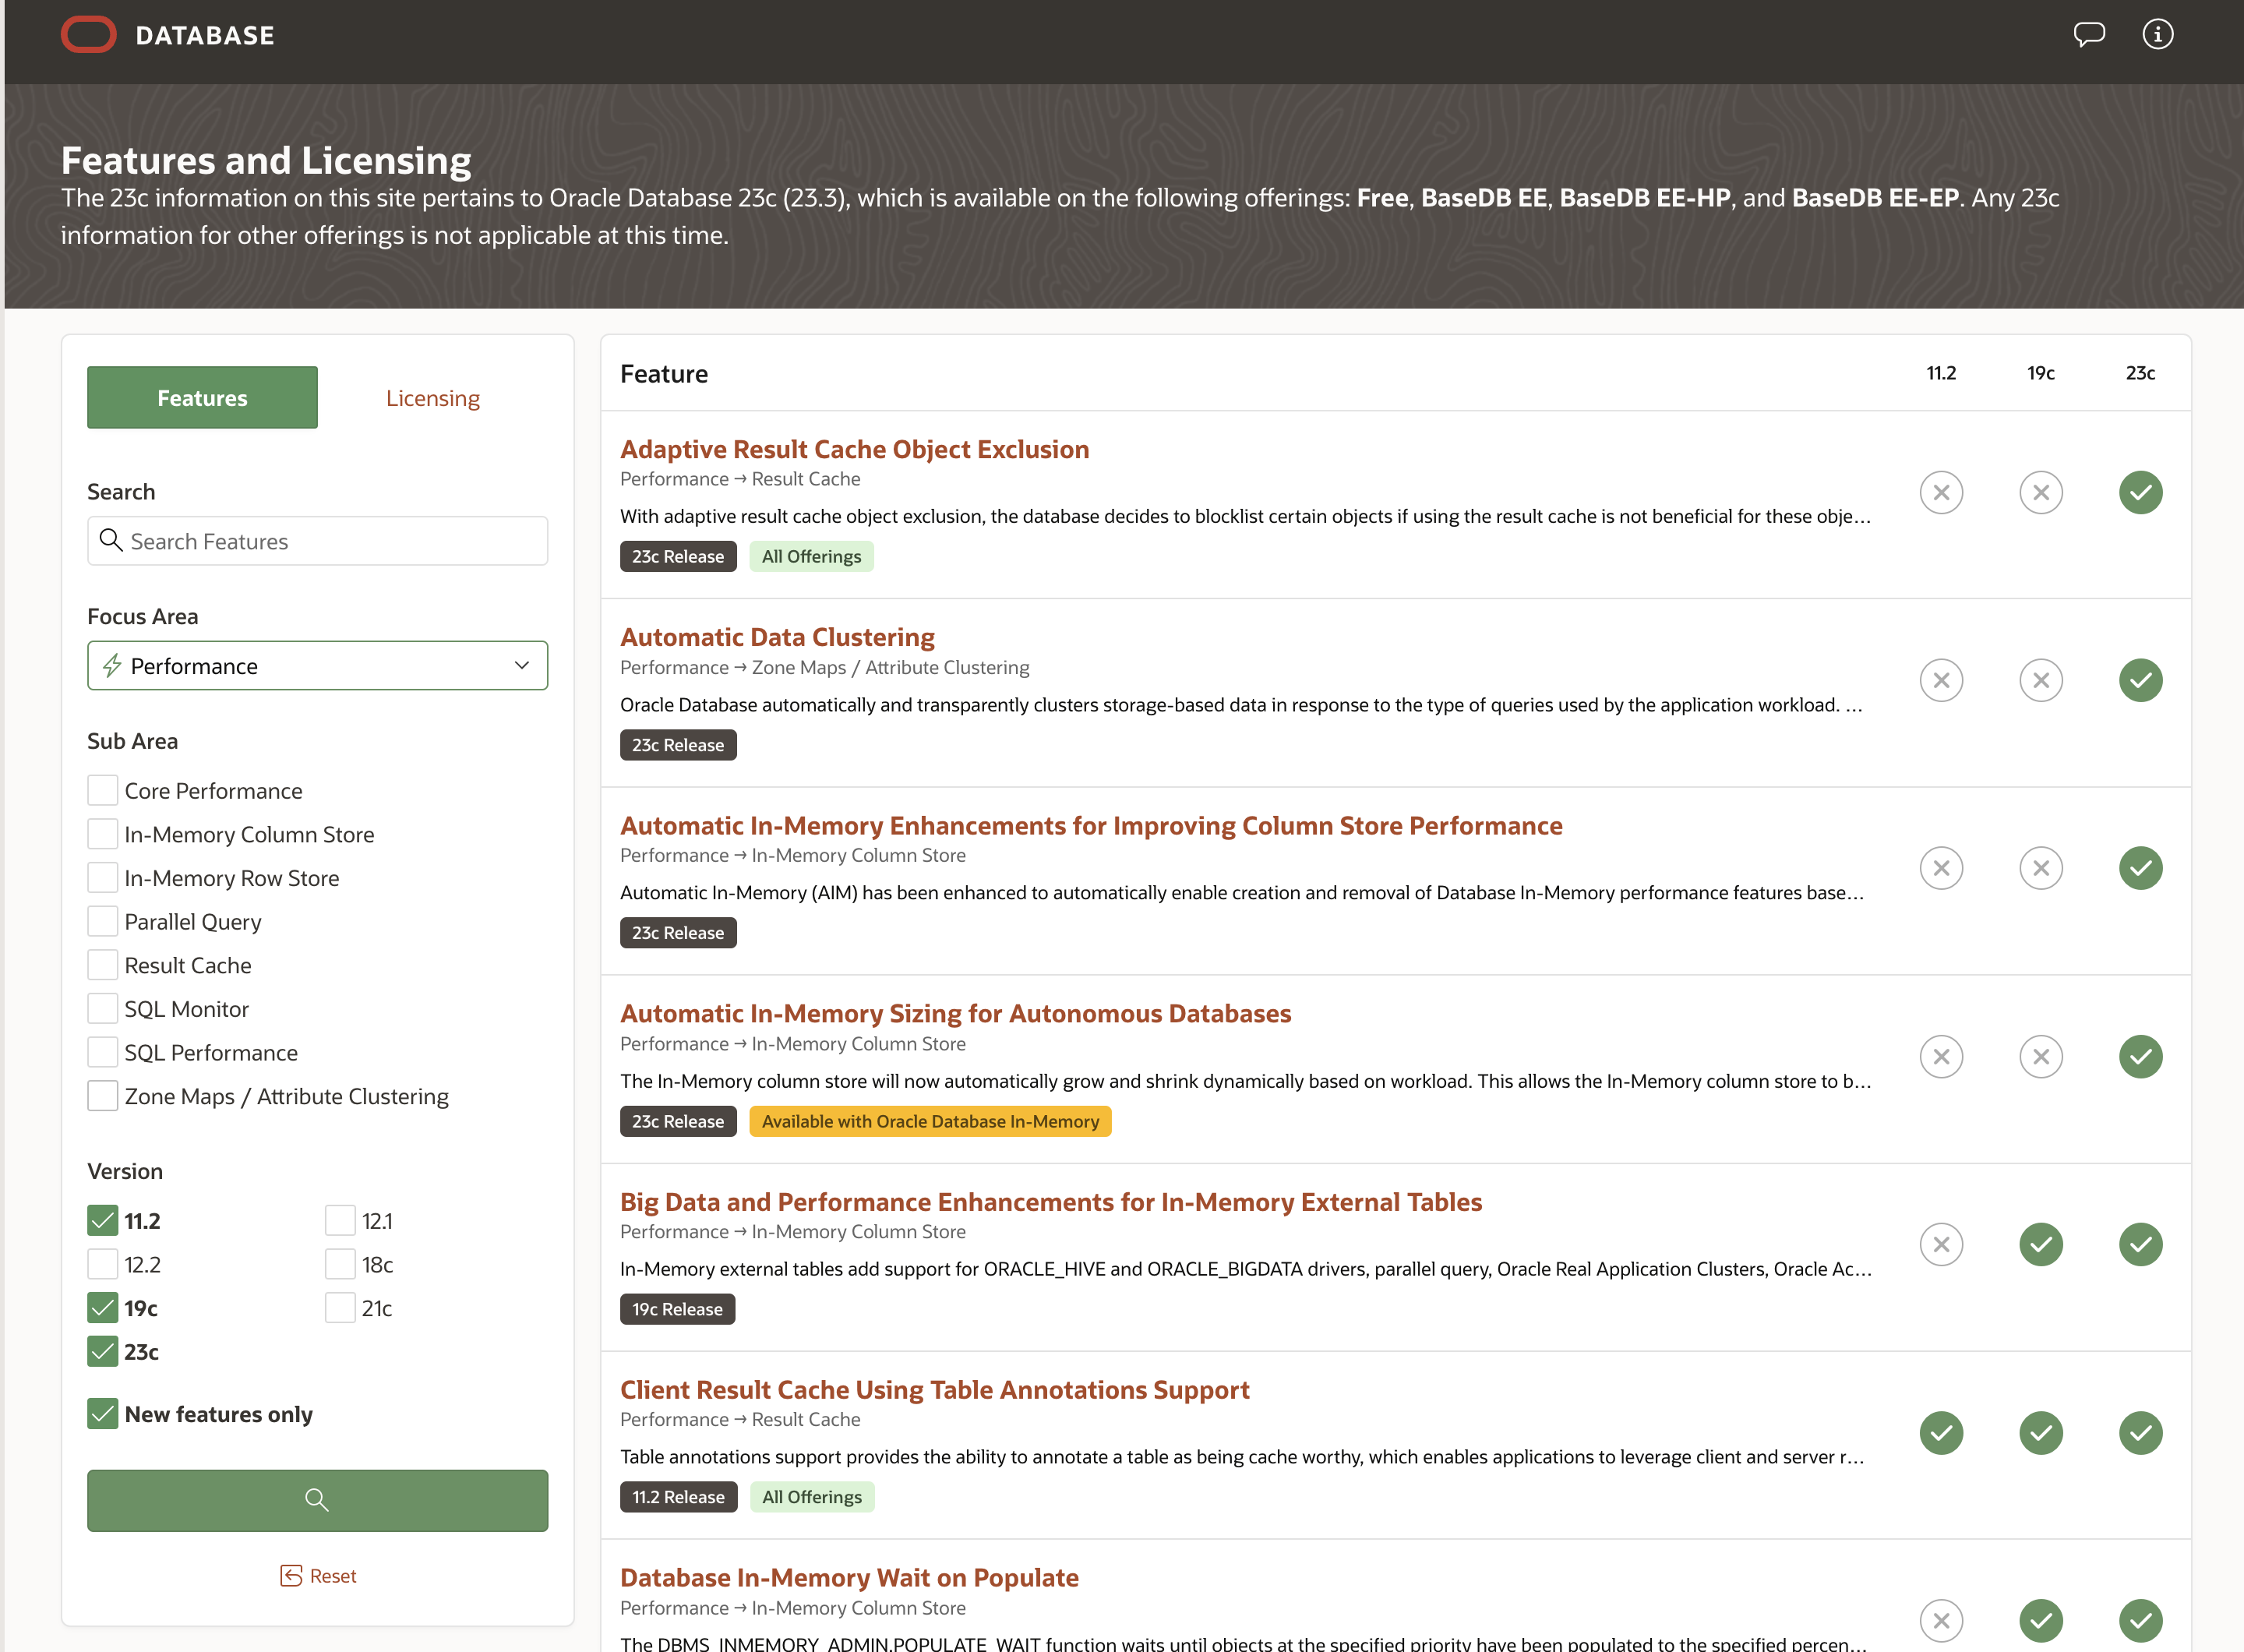Check the 21c version checkbox

click(340, 1307)
